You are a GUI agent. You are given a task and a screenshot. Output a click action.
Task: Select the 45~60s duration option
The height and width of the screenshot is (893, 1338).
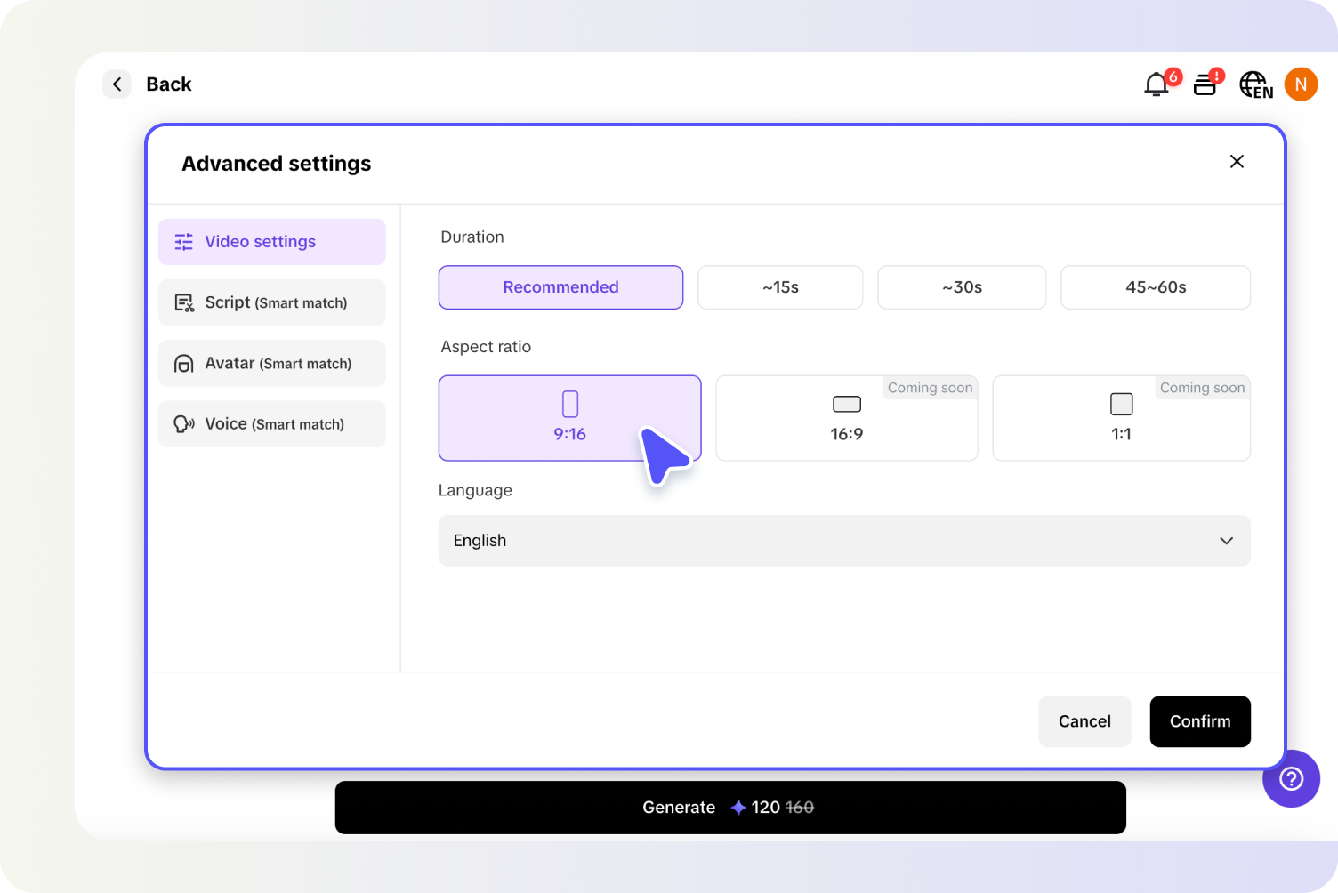tap(1156, 287)
